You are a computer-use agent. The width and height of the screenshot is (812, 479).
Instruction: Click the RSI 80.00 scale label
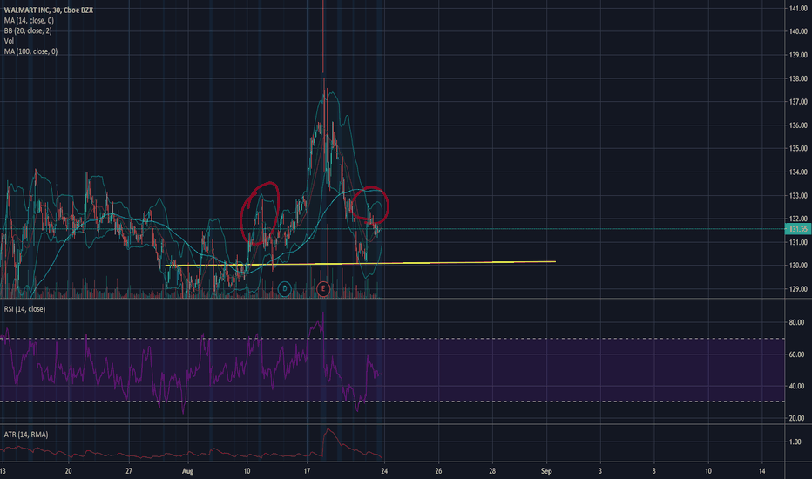(796, 322)
